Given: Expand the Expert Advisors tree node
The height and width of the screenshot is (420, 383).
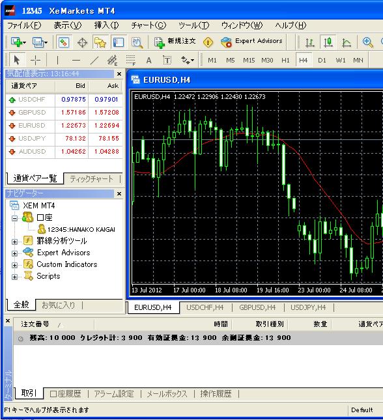Looking at the screenshot, I should point(15,253).
